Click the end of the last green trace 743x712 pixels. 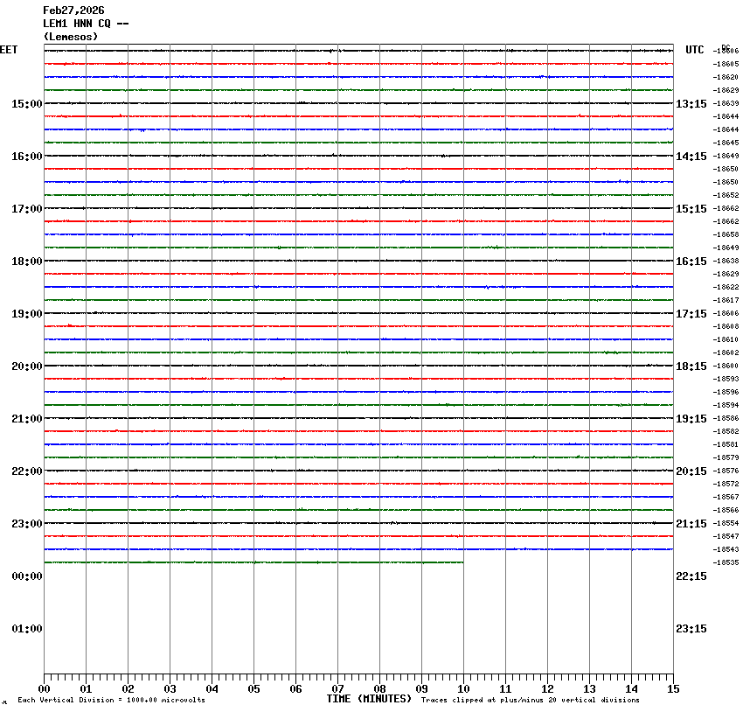(462, 562)
